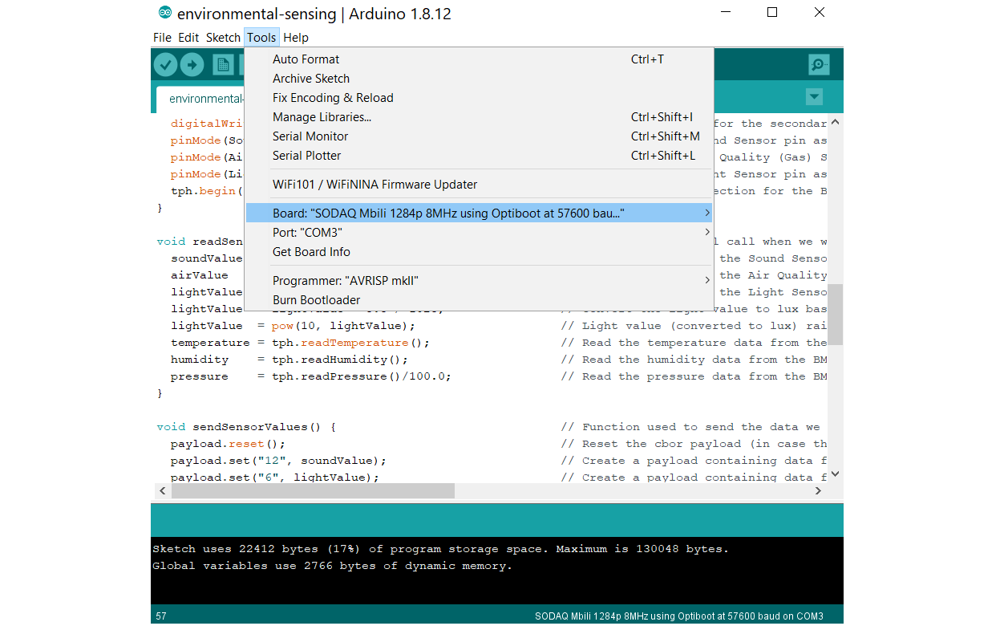Click the code line "payload.reset();"
The image size is (1008, 626).
pos(228,444)
